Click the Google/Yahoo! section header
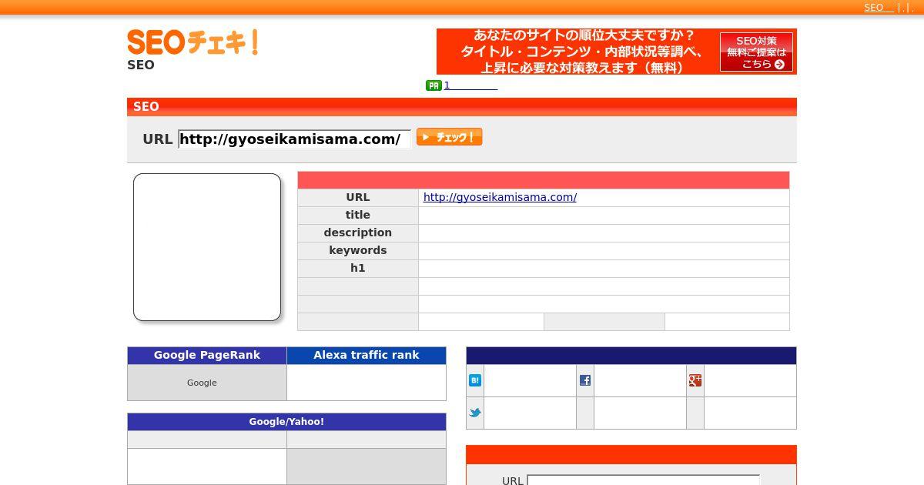 click(286, 422)
